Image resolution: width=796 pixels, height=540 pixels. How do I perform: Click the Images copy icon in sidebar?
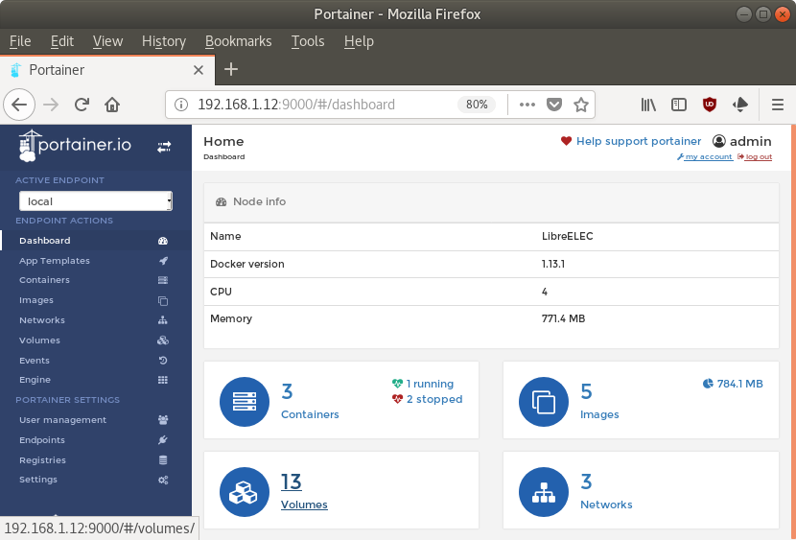[163, 301]
